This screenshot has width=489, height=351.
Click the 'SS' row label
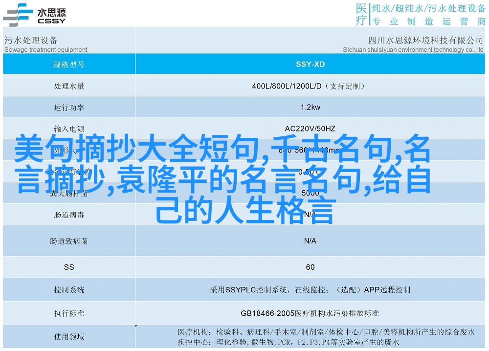coord(69,267)
